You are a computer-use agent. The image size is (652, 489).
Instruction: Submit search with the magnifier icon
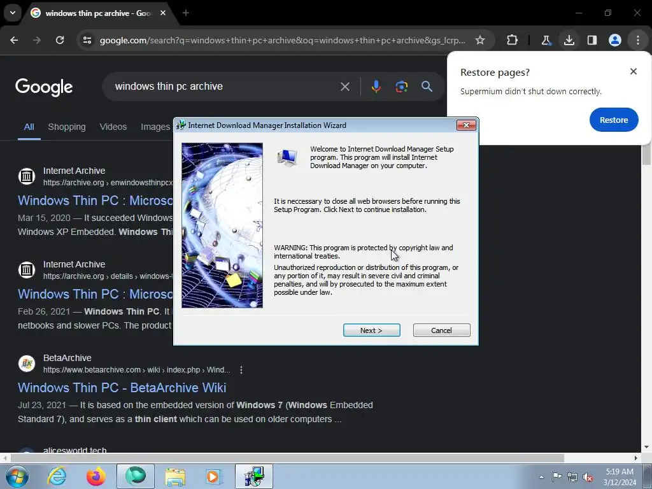pyautogui.click(x=427, y=87)
